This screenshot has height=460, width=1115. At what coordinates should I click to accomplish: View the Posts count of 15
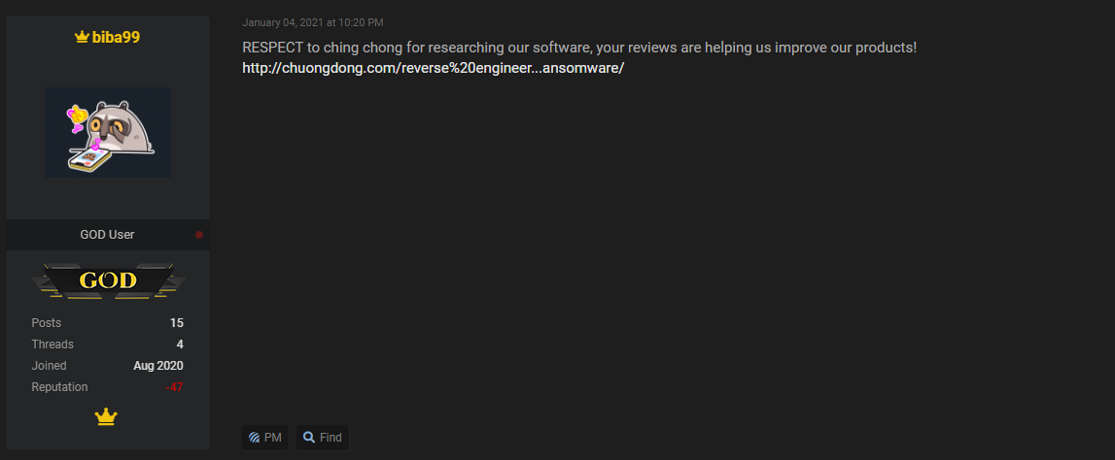(x=176, y=323)
